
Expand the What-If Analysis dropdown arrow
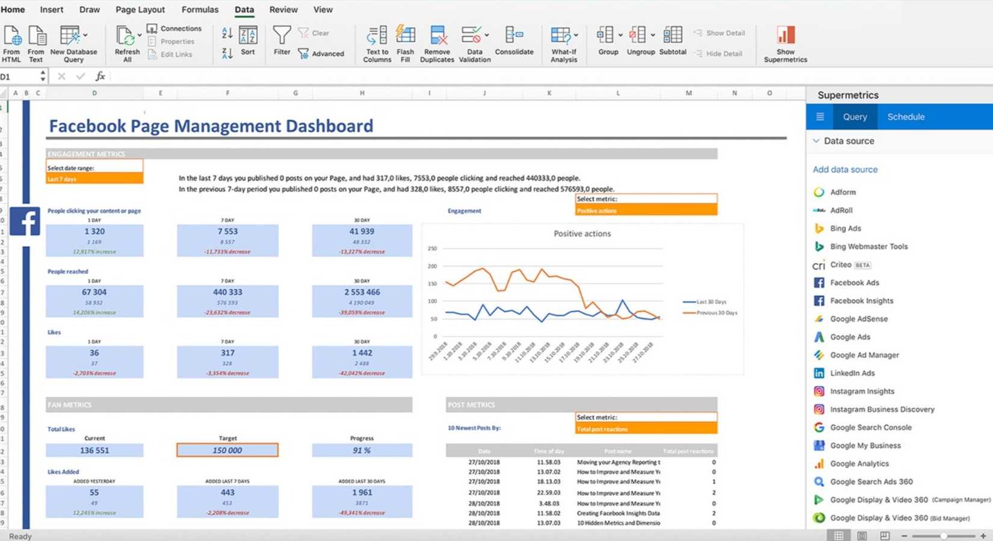[x=576, y=35]
